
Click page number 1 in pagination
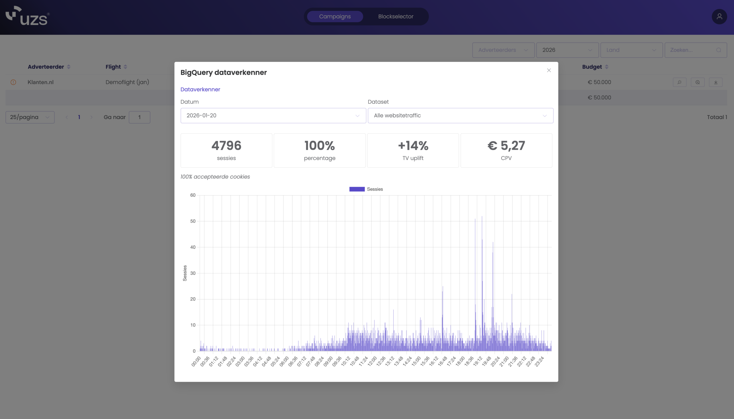tap(79, 117)
